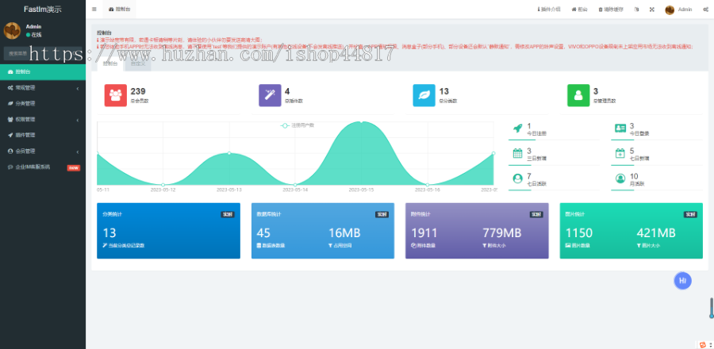This screenshot has width=714, height=349.
Task: Click the green administrator count icon
Action: point(578,95)
